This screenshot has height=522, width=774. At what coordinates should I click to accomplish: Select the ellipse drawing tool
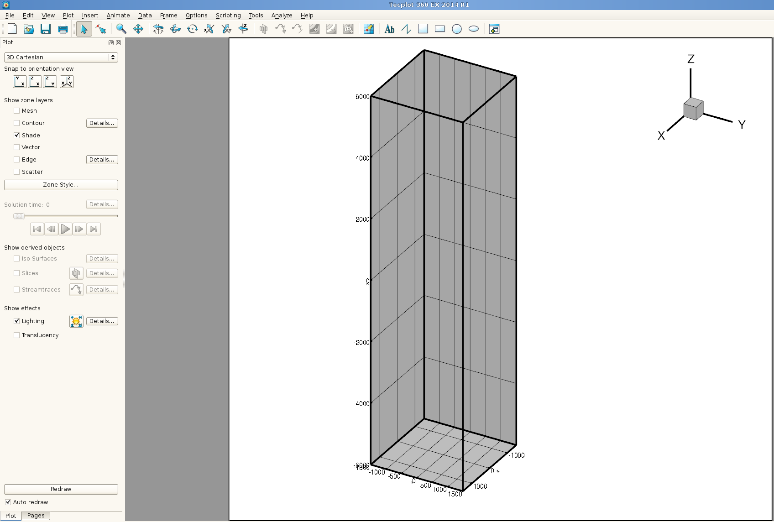[474, 29]
